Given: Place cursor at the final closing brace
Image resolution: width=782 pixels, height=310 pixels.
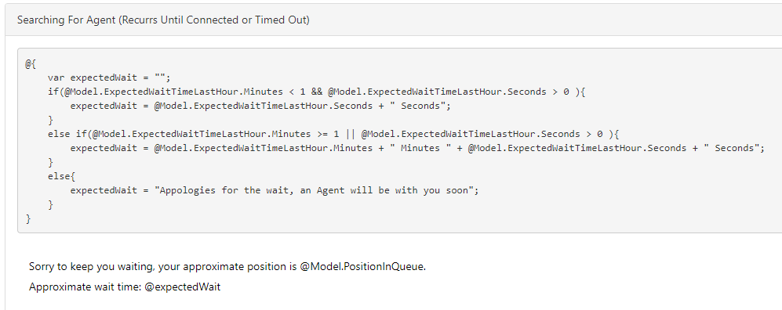Looking at the screenshot, I should 28,218.
